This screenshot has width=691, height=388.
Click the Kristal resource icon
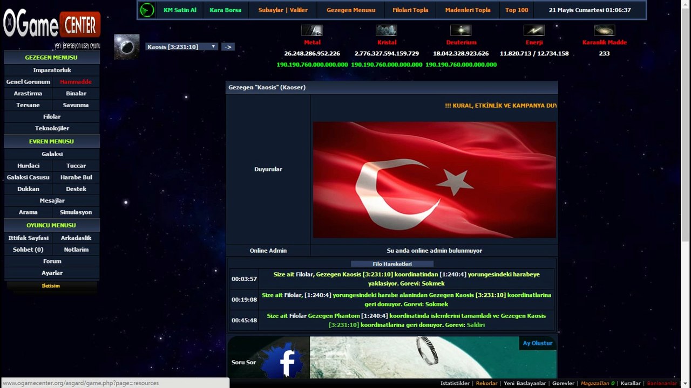[x=387, y=30]
